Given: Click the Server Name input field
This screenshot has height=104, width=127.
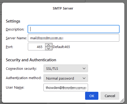Looking at the screenshot, I should [x=73, y=38].
